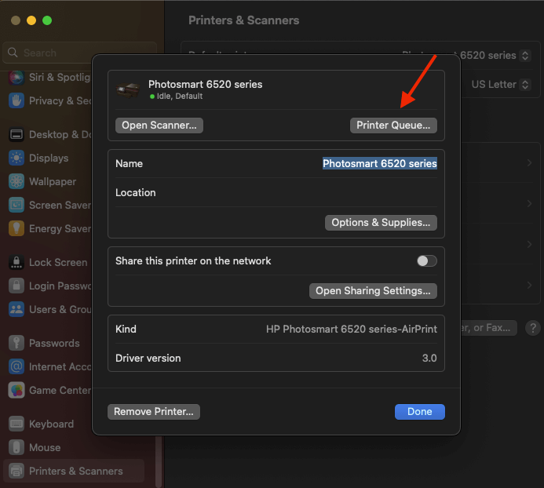Click the Idle, Default status text
544x488 pixels.
[179, 96]
